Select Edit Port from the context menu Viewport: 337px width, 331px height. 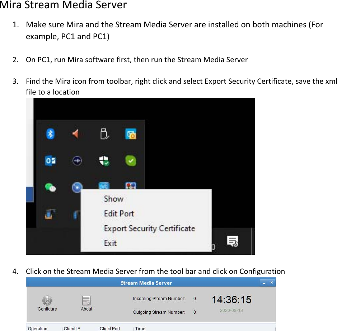tap(119, 213)
